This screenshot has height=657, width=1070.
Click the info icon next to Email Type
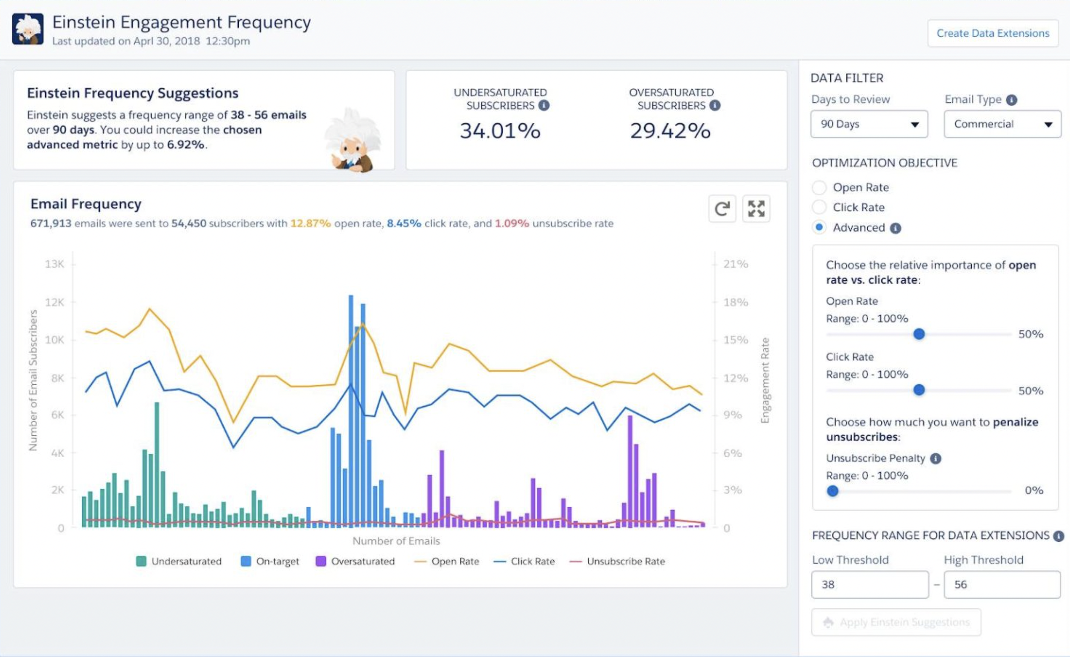point(1012,100)
